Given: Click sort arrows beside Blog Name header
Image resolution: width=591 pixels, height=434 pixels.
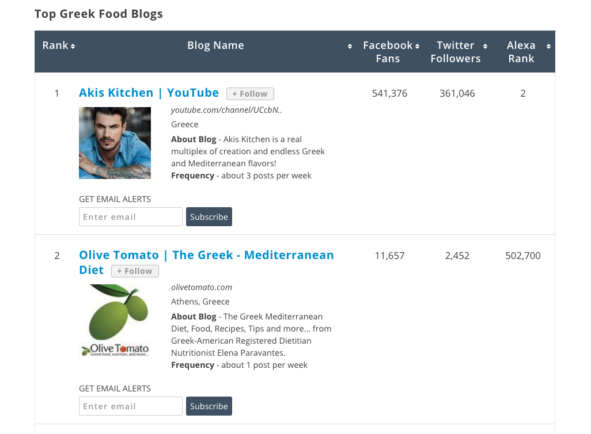Looking at the screenshot, I should (x=350, y=46).
